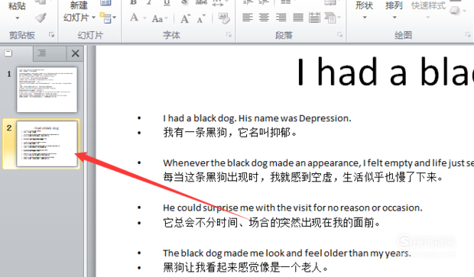
Task: Open the 快速样式 quick styles dropdown
Action: [x=428, y=10]
